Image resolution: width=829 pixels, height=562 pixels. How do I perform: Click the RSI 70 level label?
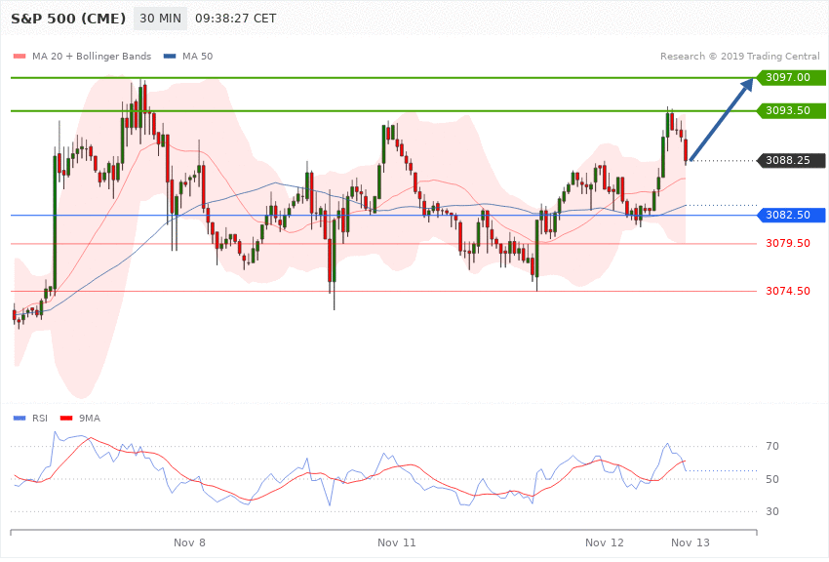point(771,446)
